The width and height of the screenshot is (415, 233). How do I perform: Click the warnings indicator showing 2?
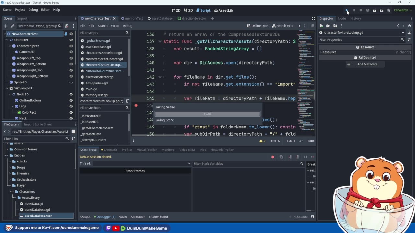click(262, 141)
